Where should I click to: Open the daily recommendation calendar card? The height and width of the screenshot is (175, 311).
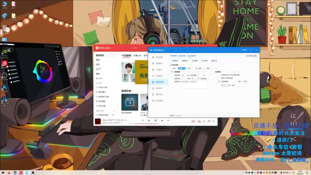(x=130, y=102)
